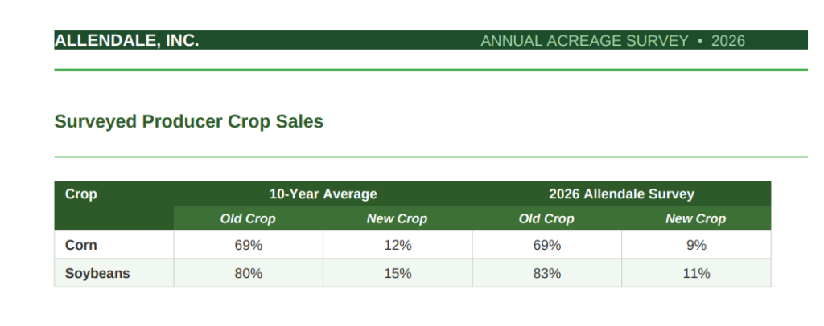
Task: Click the ANNUAL ACREAGE SURVEY 2026 header text
Action: (x=612, y=40)
